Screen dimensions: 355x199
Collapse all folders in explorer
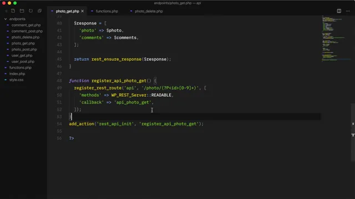(x=39, y=11)
